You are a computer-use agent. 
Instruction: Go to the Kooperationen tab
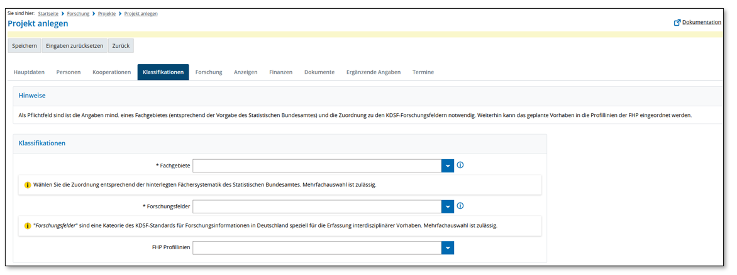click(111, 72)
